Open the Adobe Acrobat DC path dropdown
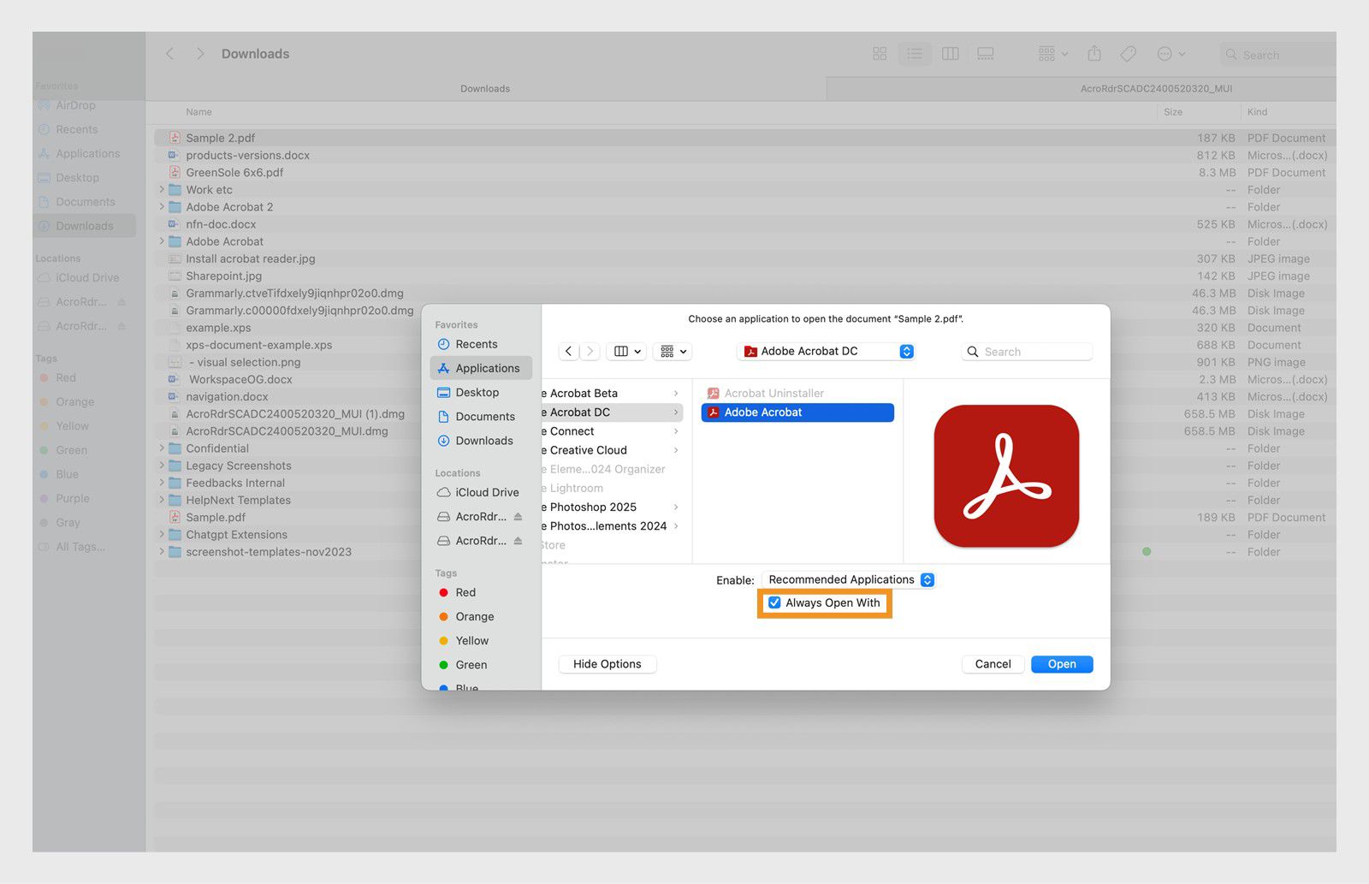The height and width of the screenshot is (884, 1369). point(825,351)
